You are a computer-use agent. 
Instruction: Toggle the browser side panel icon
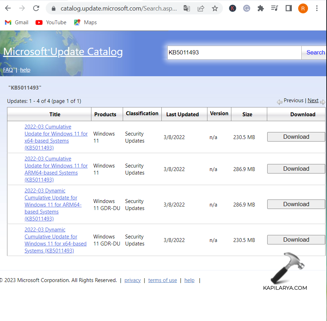289,8
